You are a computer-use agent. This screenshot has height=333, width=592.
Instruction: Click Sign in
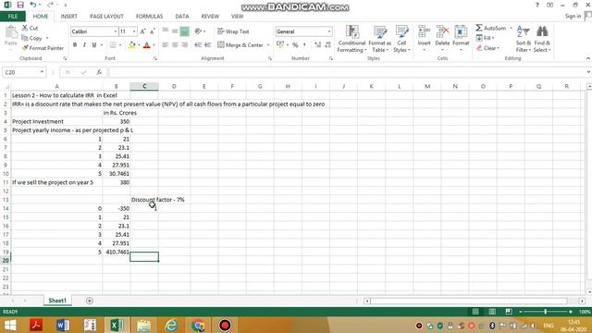pos(573,17)
